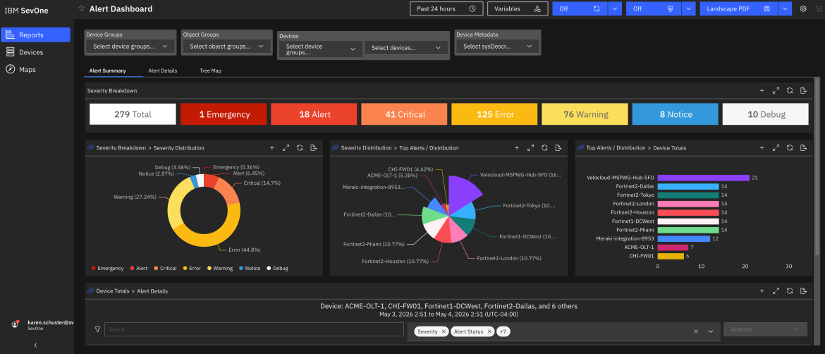Expand Landscape PDF dropdown arrow
The image size is (825, 354).
pos(785,9)
